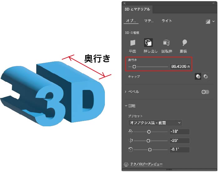Toggle the ベベル (Bevel) switch on
This screenshot has height=173, width=221.
[x=205, y=92]
